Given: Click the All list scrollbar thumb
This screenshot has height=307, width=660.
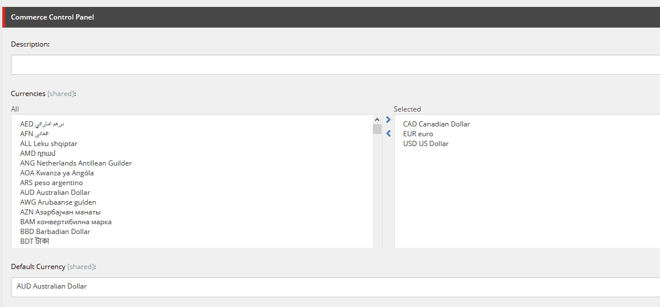Looking at the screenshot, I should click(377, 129).
